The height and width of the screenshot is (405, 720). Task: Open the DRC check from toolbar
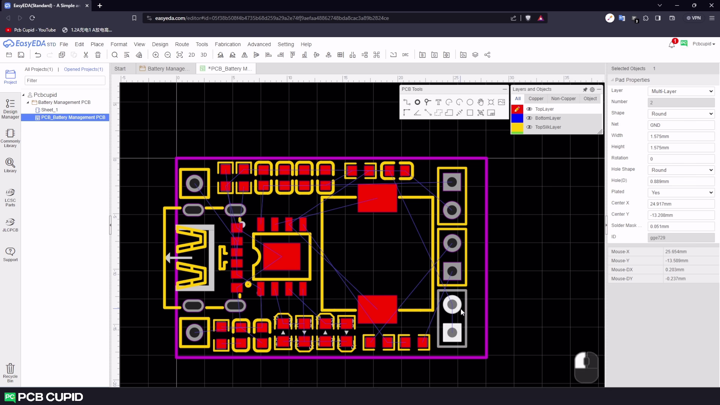coord(405,55)
